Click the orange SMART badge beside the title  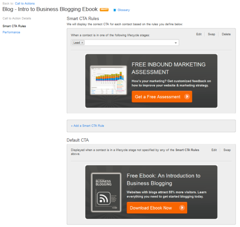(104, 10)
